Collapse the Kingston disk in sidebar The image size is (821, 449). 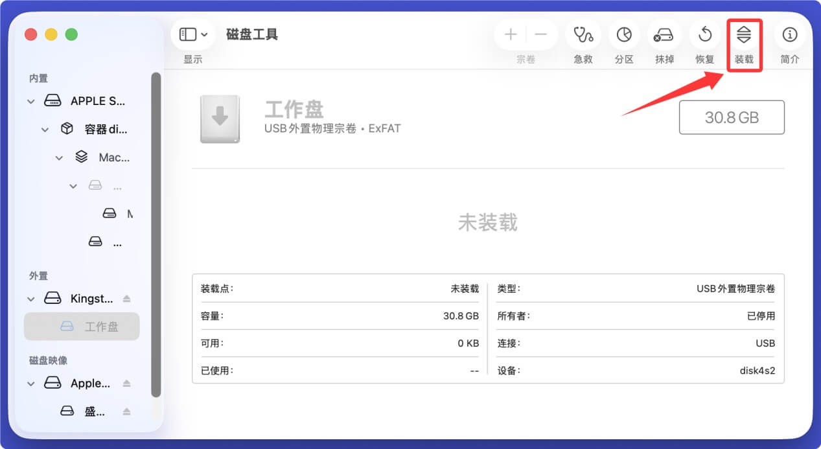coord(30,298)
